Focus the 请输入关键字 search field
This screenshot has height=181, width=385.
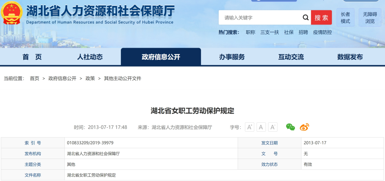[261, 17]
